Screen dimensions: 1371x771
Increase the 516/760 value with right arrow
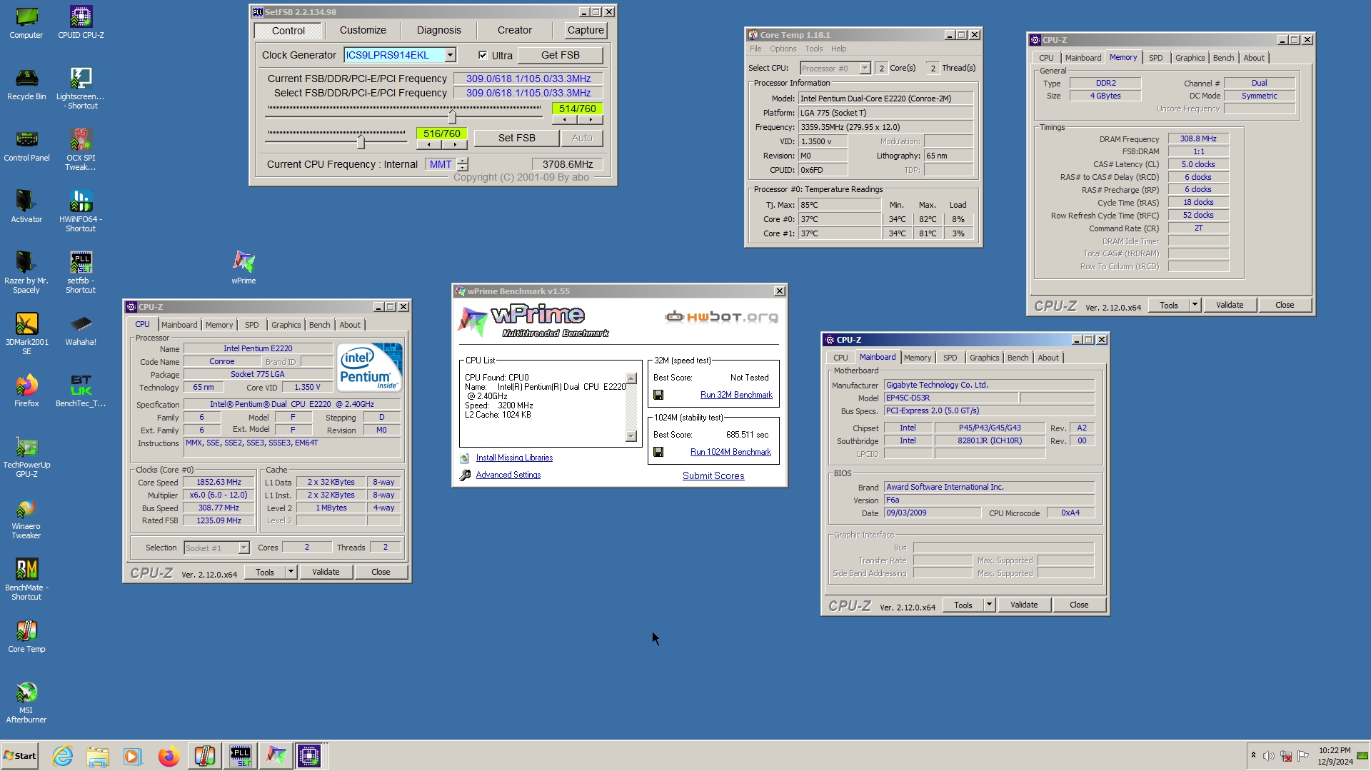(454, 145)
